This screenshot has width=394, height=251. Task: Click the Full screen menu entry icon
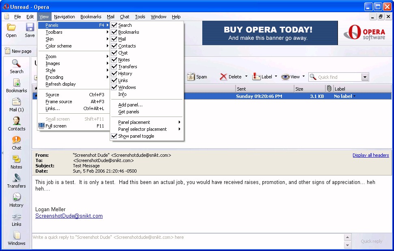pyautogui.click(x=41, y=125)
